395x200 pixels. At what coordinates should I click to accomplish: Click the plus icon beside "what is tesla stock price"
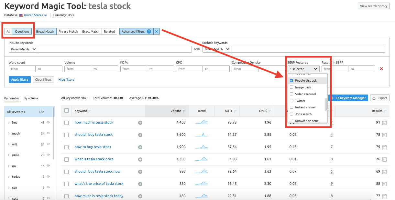tap(140, 159)
